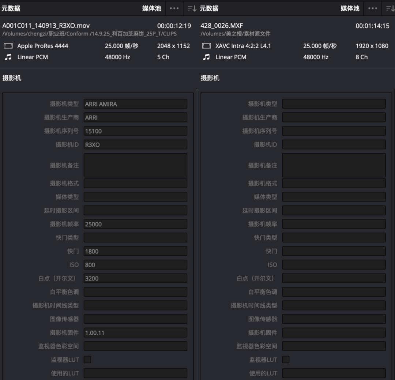Open the right metadata panel options (three dots)
The height and width of the screenshot is (380, 395).
[373, 8]
